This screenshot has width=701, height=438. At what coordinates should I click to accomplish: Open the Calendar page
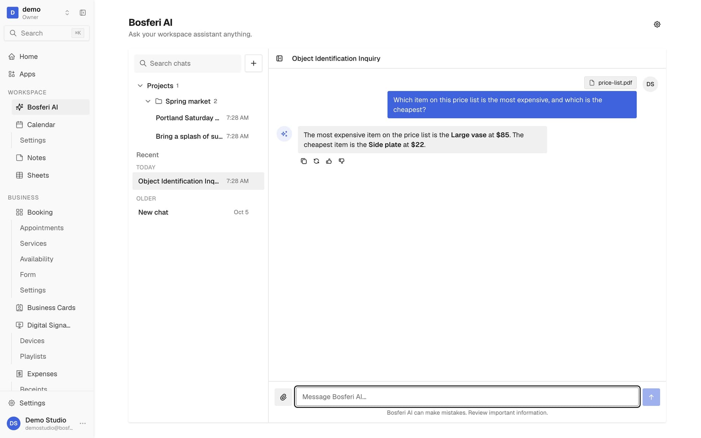tap(50, 125)
